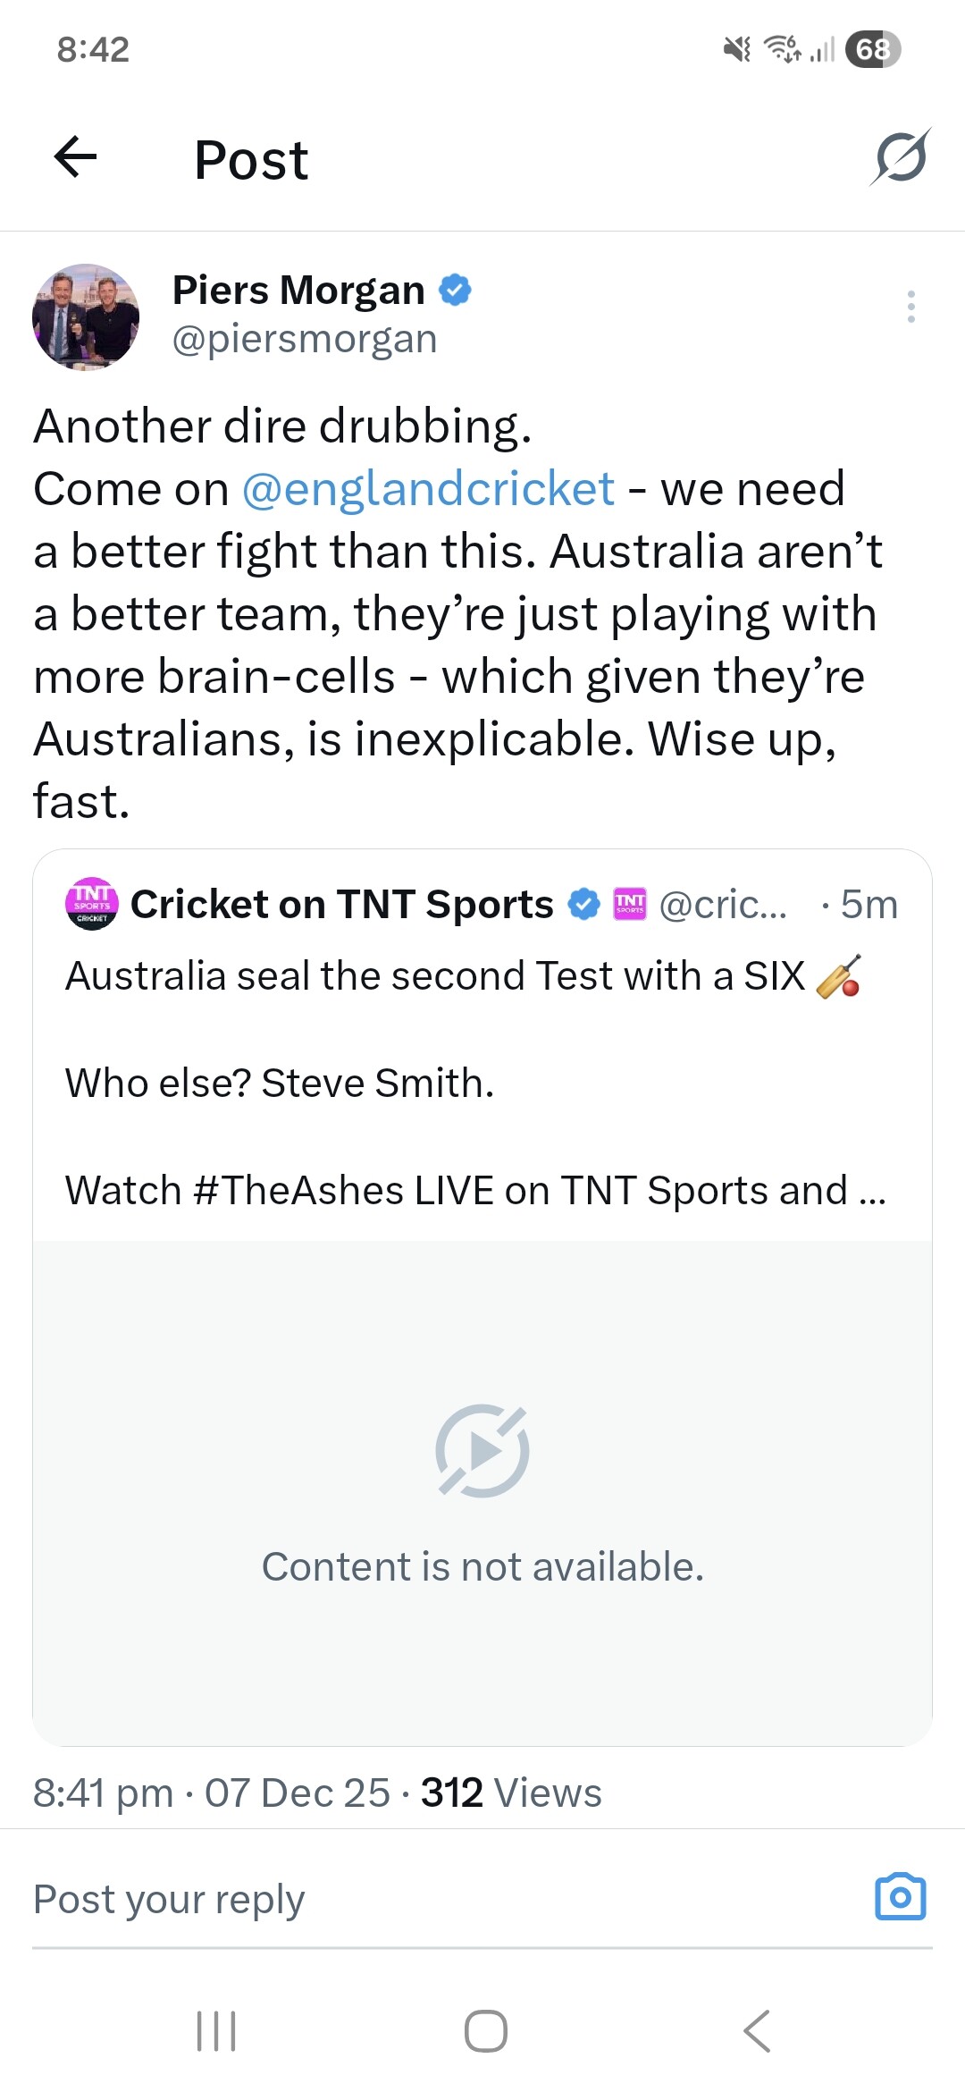The width and height of the screenshot is (965, 2092).
Task: Open the quoted post text about Steve Smith
Action: 280,1083
